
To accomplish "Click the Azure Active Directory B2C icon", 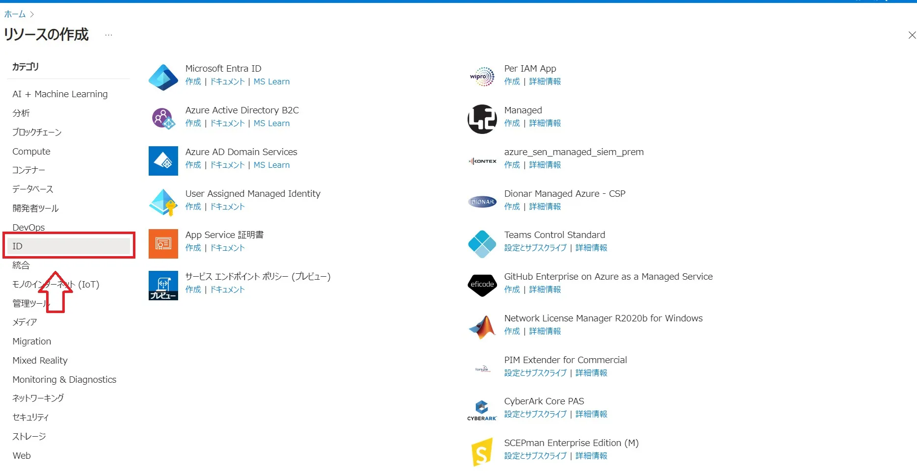I will tap(163, 119).
